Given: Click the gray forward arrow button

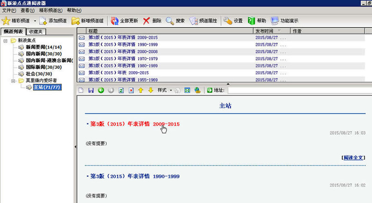Looking at the screenshot, I should click(111, 91).
